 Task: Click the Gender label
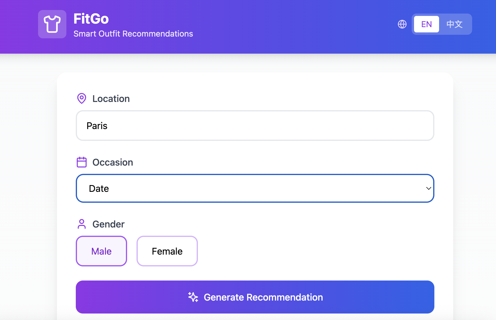(x=109, y=224)
